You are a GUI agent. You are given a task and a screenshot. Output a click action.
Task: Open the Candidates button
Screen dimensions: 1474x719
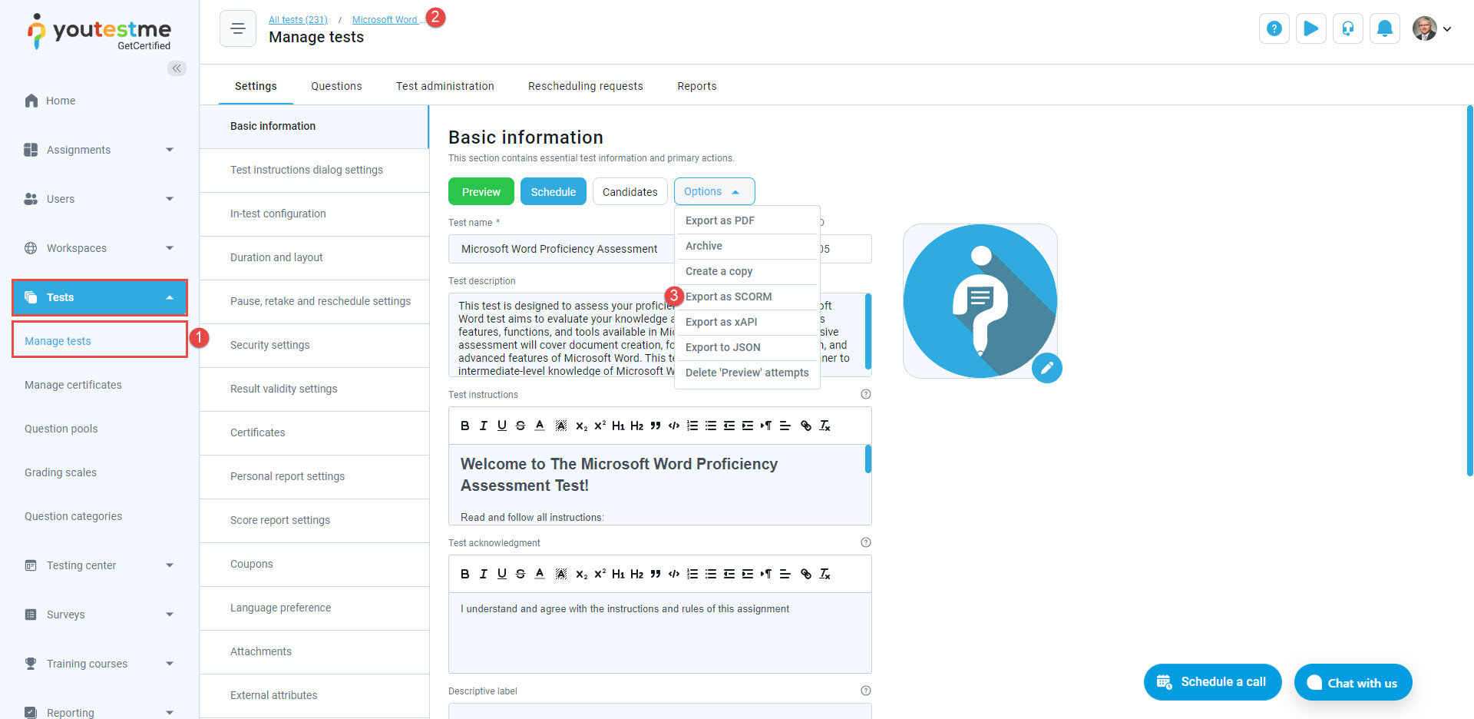[x=630, y=191]
